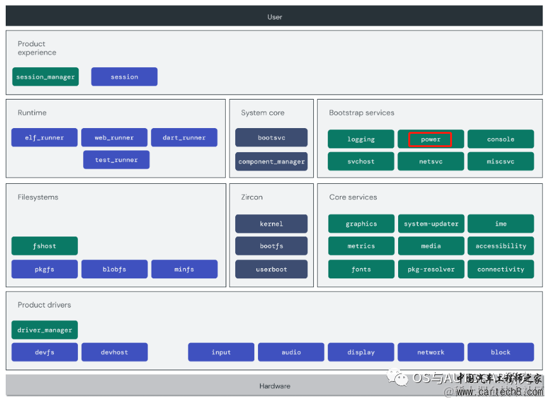Choose the network driver block
549x402 pixels.
(430, 352)
